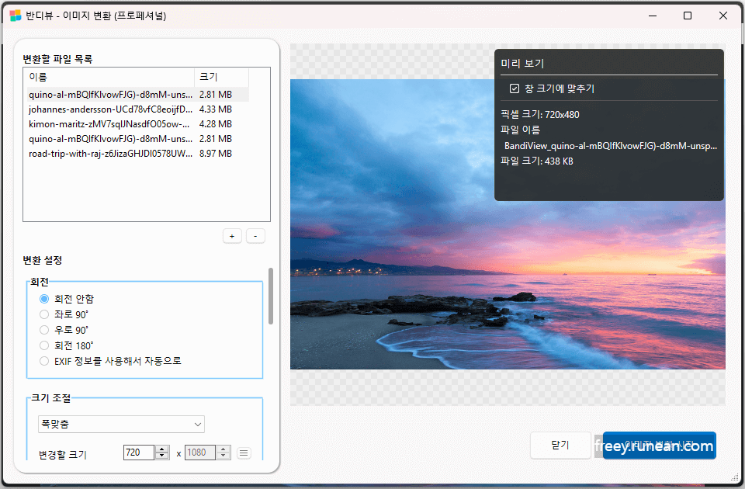Add files with the + button
Screen dimensions: 745x489
(x=232, y=235)
